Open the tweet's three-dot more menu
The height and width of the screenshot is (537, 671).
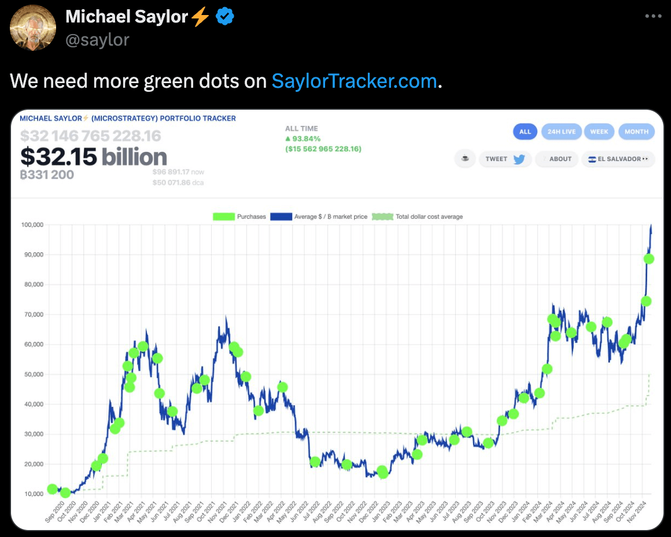coord(653,16)
